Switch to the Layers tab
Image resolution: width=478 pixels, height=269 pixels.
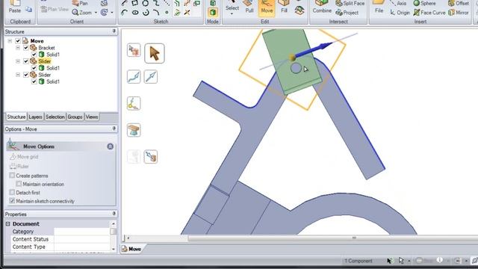(35, 117)
